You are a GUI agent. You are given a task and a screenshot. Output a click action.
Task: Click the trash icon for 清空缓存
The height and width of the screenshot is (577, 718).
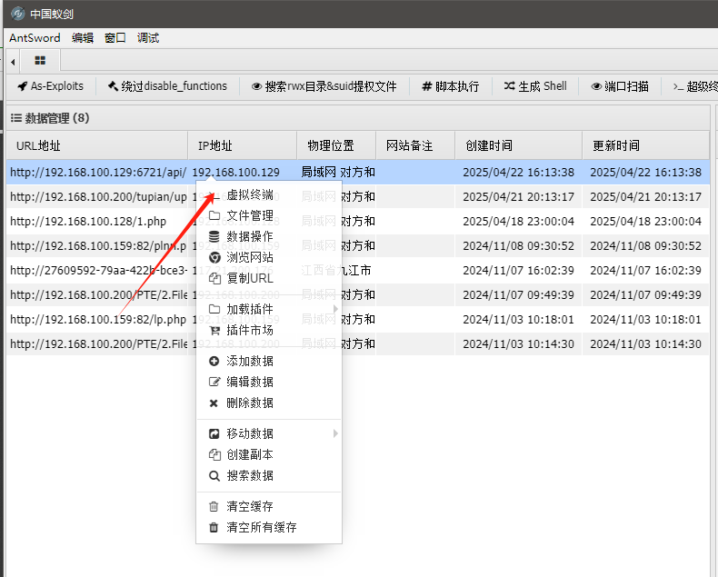214,506
